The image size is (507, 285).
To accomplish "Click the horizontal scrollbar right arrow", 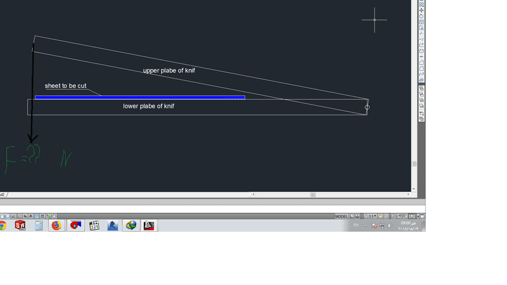I will click(x=408, y=194).
